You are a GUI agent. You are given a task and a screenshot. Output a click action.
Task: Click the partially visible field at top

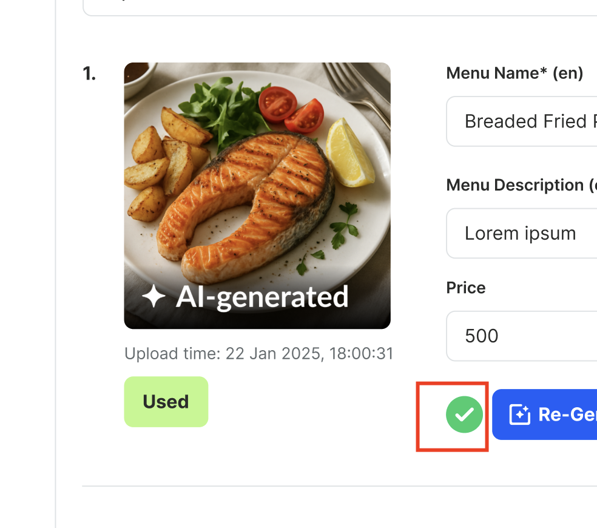[340, 8]
